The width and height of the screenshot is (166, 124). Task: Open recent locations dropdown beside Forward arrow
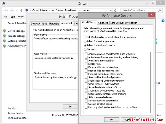pos(17,10)
